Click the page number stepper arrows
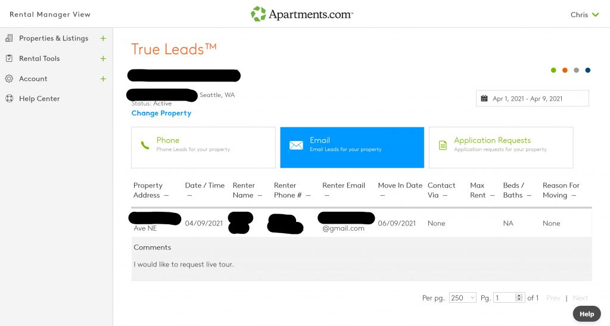 pyautogui.click(x=519, y=297)
